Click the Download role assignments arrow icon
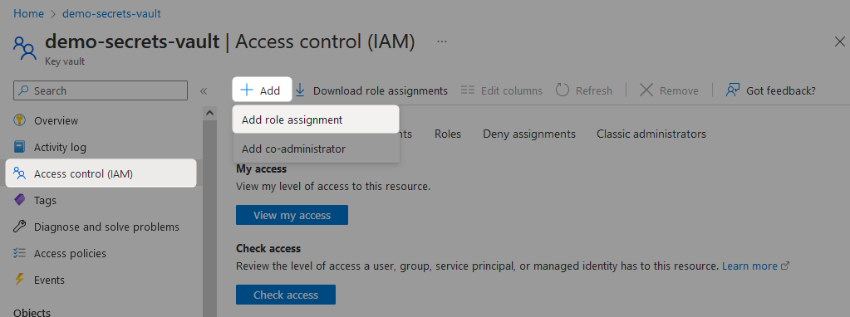This screenshot has width=850, height=317. tap(300, 90)
